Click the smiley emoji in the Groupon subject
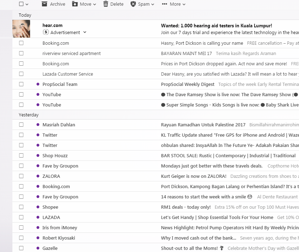The width and height of the screenshot is (299, 252). pos(250,197)
